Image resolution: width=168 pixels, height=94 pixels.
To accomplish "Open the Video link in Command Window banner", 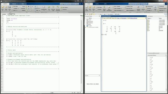I will click(118, 18).
